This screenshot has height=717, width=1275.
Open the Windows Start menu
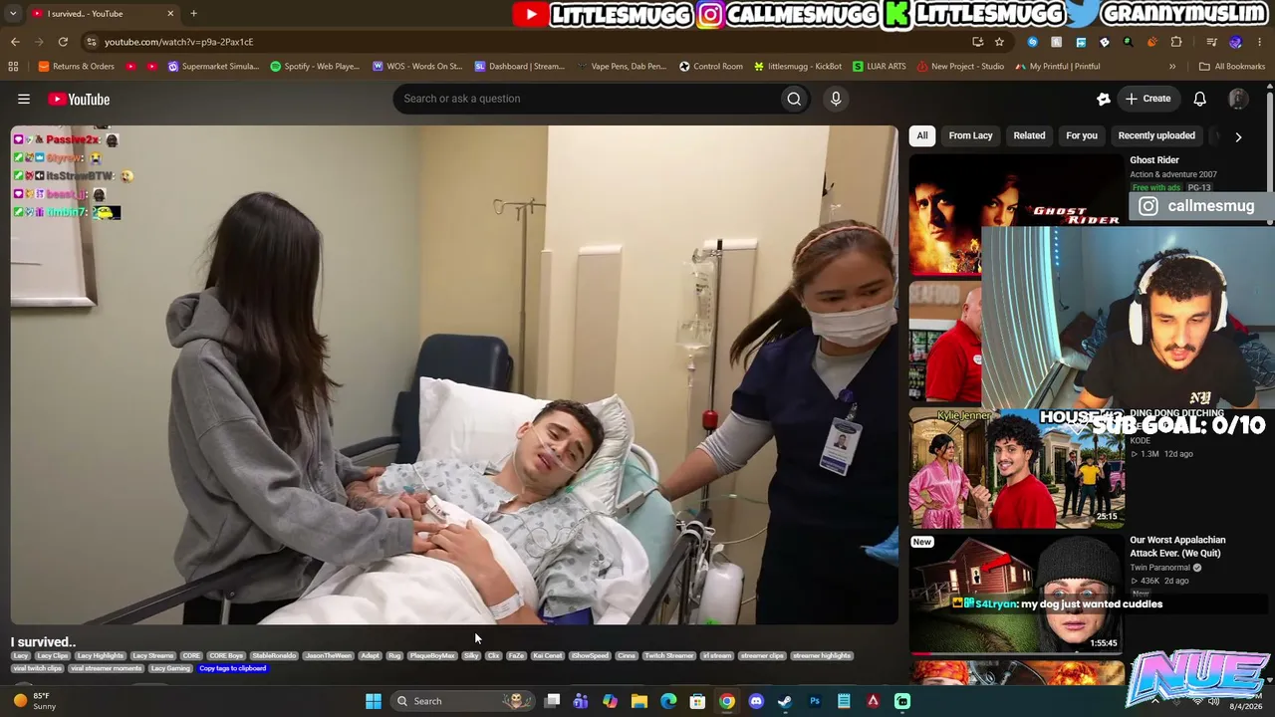click(x=374, y=701)
